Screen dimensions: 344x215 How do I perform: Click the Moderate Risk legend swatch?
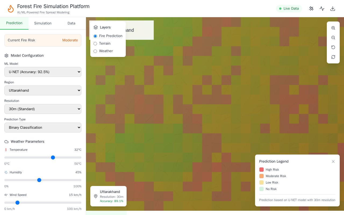click(261, 176)
